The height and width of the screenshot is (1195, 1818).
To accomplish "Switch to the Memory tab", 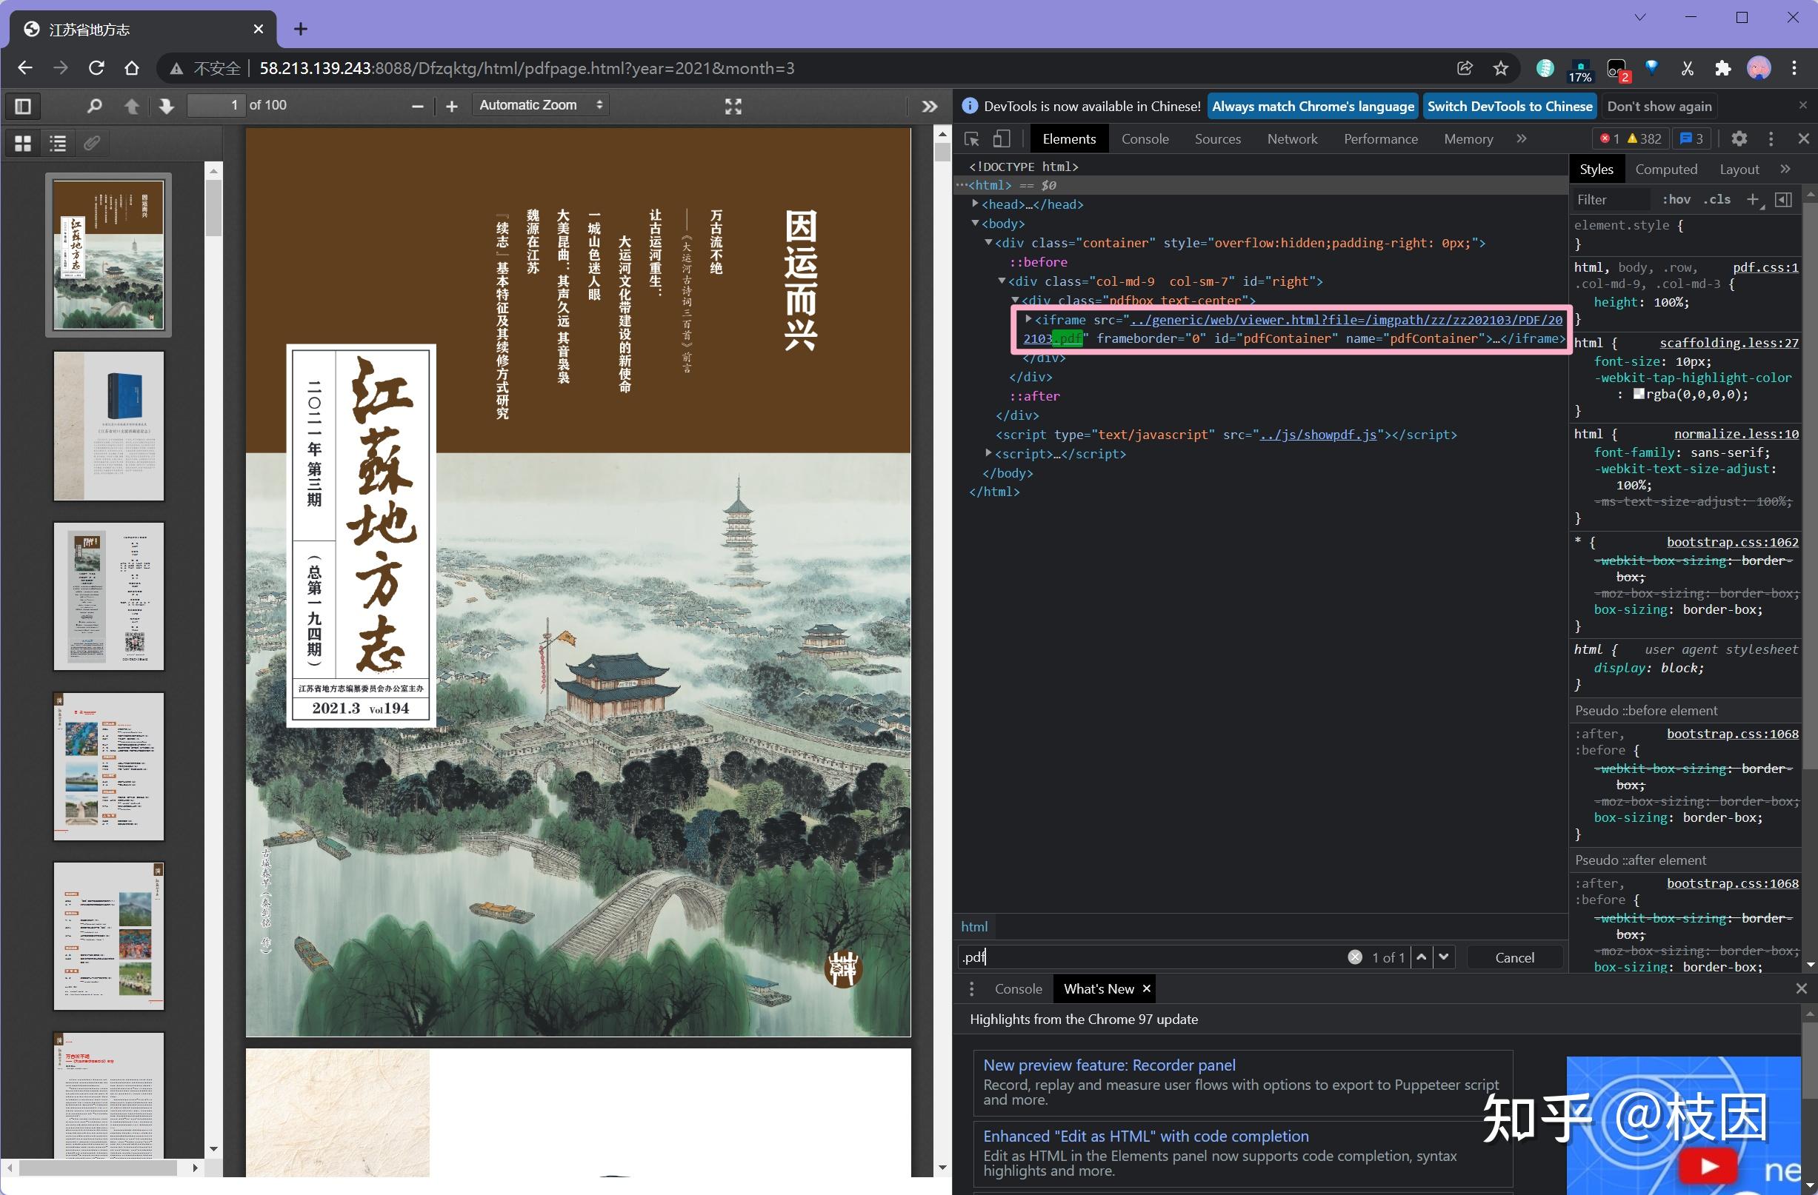I will (x=1468, y=139).
